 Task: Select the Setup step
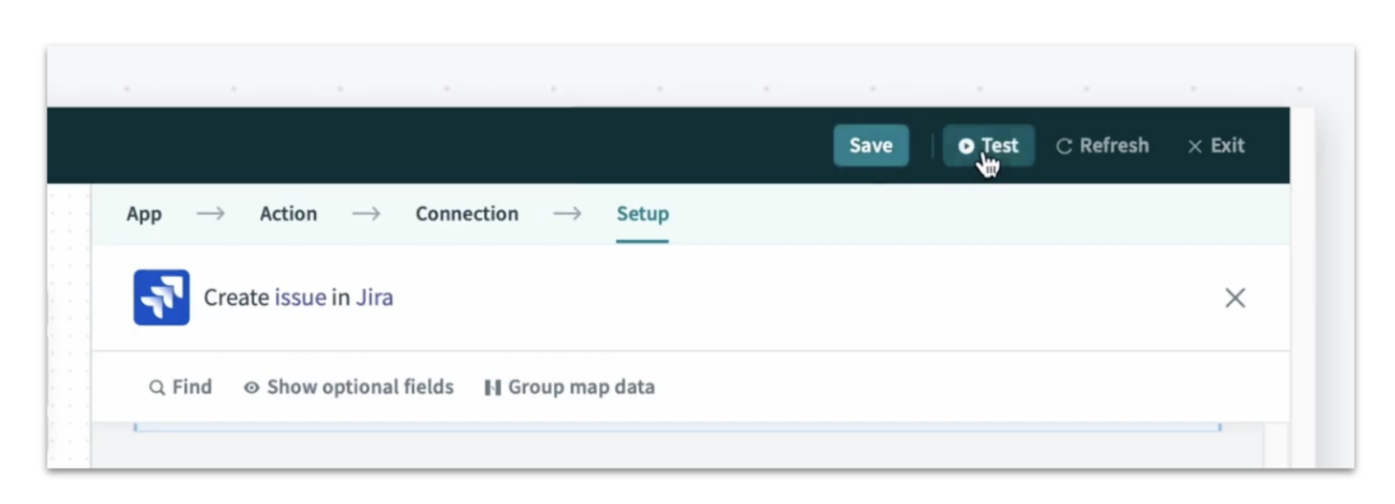642,214
